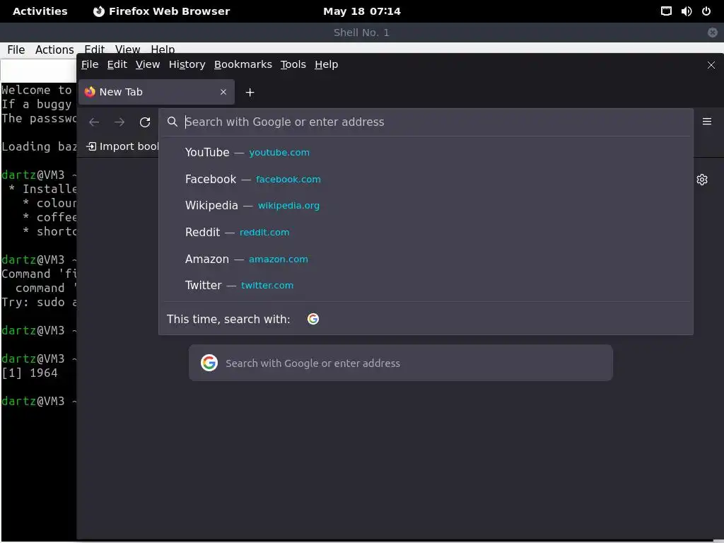Screen dimensions: 724x543
Task: Open the screen keyboard tray icon
Action: click(666, 11)
